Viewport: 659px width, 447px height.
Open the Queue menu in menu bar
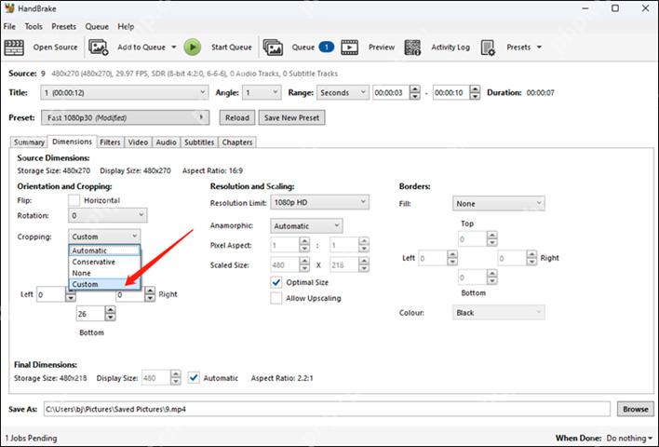[97, 26]
